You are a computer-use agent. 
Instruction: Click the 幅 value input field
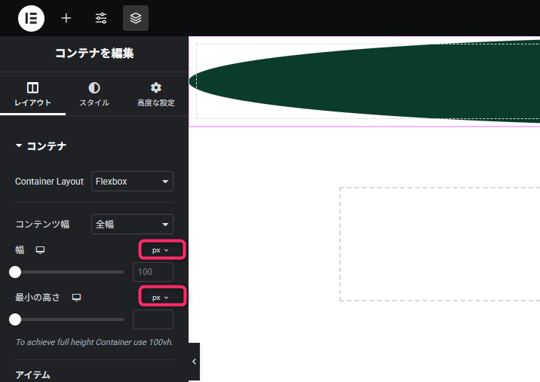click(x=153, y=272)
